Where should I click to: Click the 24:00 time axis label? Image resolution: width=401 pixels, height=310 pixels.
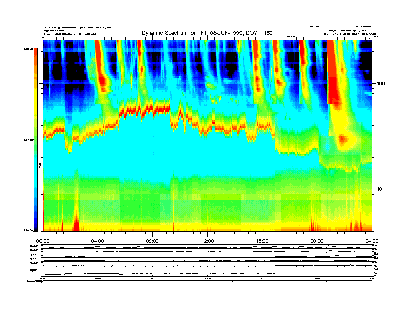coord(372,241)
